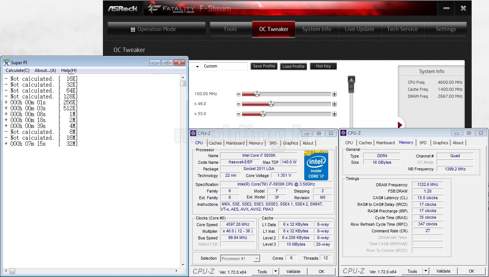The image size is (489, 277).
Task: Click the Super PI horizontal scroll left arrow
Action: click(6, 271)
